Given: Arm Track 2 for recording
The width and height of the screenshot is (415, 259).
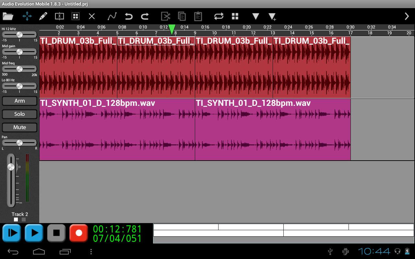Looking at the screenshot, I should [19, 101].
